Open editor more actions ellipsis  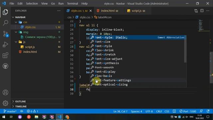(x=208, y=11)
